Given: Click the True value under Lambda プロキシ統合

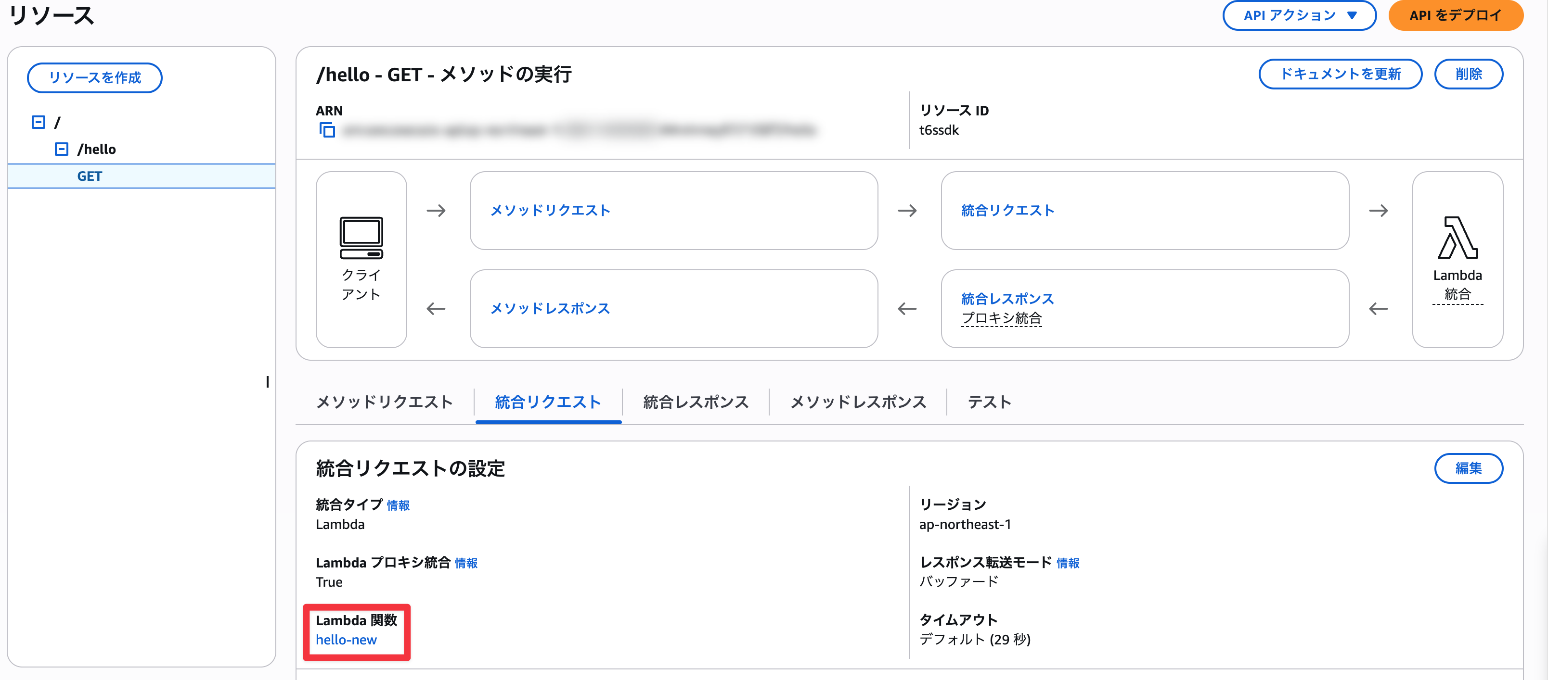Looking at the screenshot, I should (x=329, y=581).
